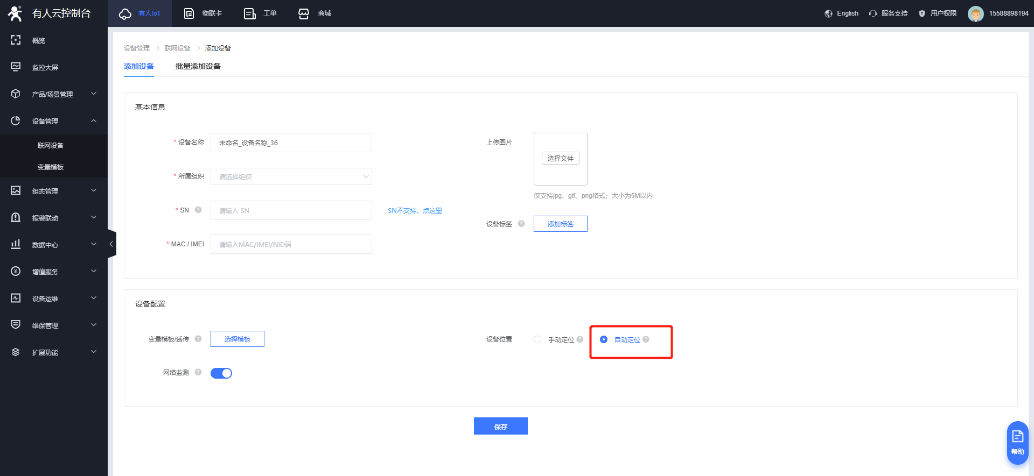
Task: Expand the 数据中心 menu chevron
Action: [94, 244]
